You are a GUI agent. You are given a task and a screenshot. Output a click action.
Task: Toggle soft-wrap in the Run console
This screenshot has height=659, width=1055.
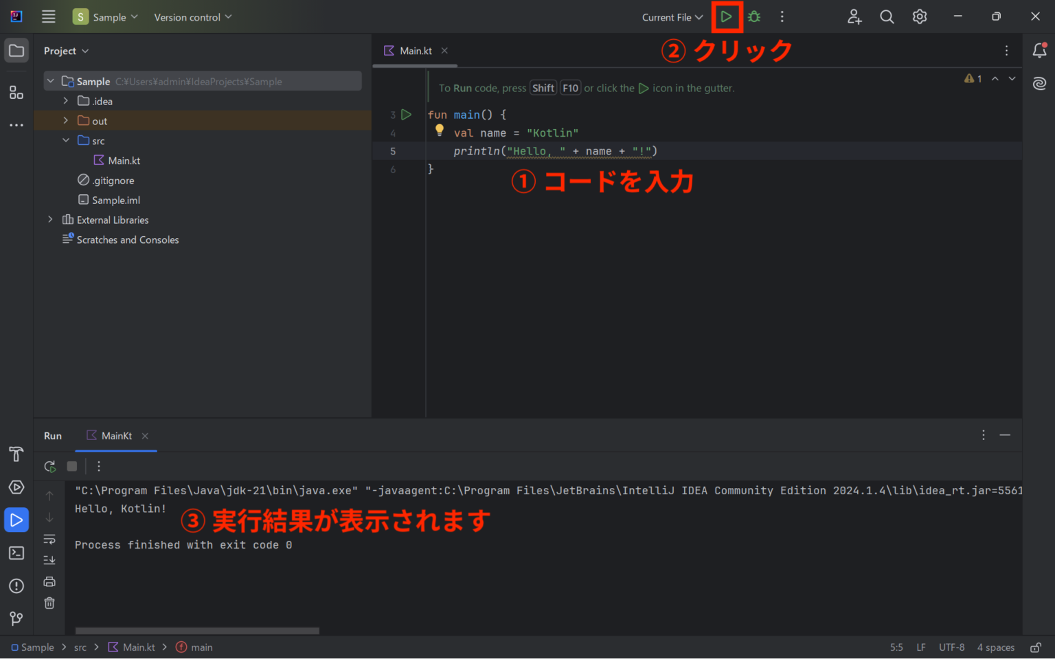[49, 539]
